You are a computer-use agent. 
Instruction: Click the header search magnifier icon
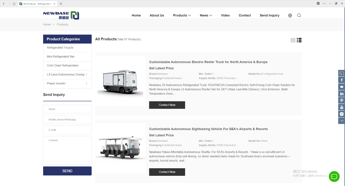click(299, 15)
